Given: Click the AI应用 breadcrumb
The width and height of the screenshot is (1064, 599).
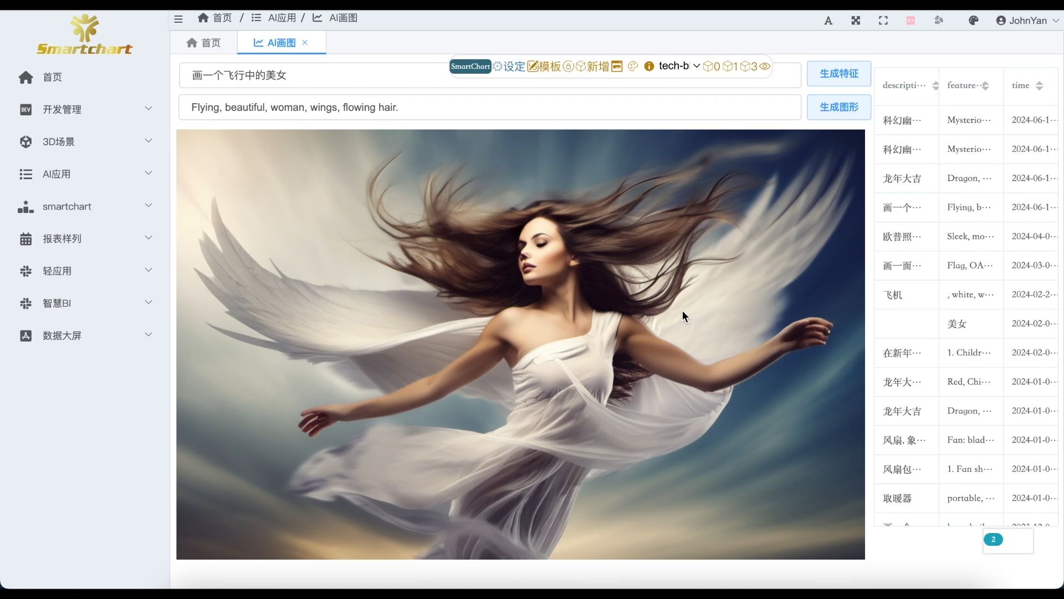Looking at the screenshot, I should [x=274, y=18].
